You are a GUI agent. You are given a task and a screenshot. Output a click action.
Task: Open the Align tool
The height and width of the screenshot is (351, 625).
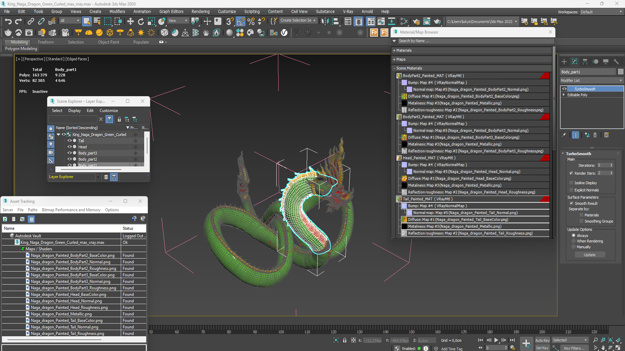coord(335,21)
